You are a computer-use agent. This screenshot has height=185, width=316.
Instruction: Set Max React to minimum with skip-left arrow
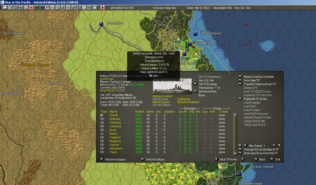240,145
